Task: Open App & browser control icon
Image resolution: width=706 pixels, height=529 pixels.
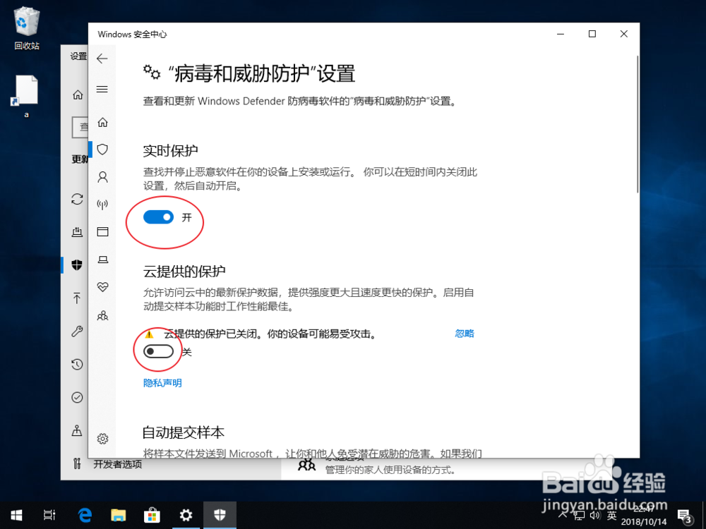Action: [x=102, y=231]
